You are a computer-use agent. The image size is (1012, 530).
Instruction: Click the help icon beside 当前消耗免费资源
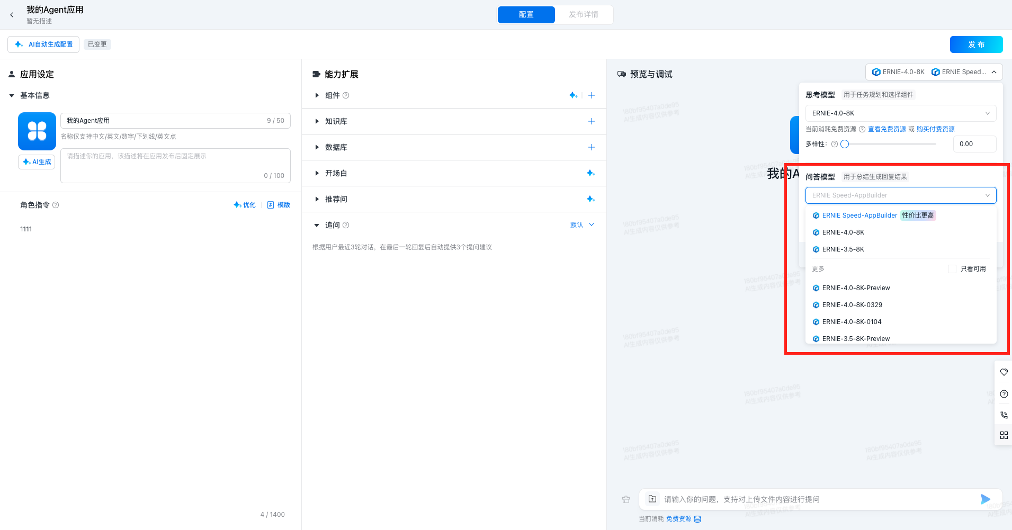[x=862, y=129]
